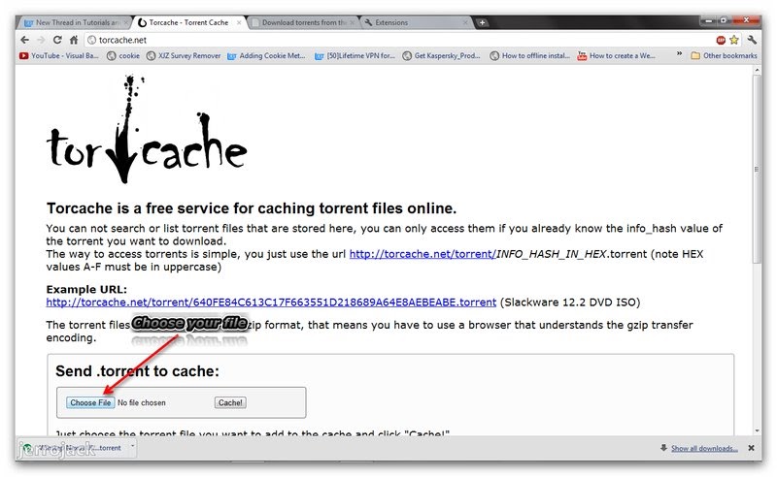The width and height of the screenshot is (777, 477).
Task: Click the torcache logo image
Action: pos(147,130)
